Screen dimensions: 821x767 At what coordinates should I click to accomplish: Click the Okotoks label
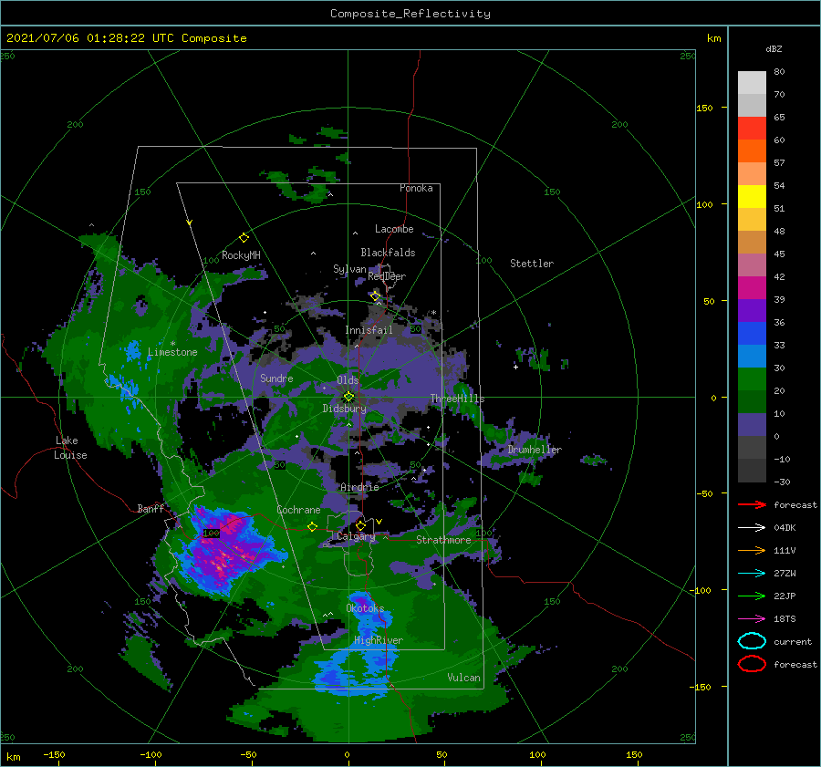(365, 607)
